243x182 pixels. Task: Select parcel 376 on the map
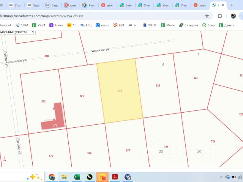pos(89,153)
